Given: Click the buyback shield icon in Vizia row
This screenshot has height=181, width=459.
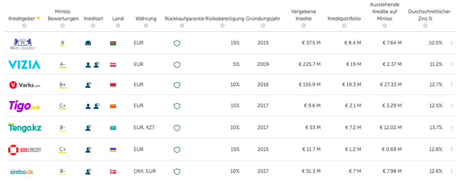Looking at the screenshot, I should click(x=177, y=64).
